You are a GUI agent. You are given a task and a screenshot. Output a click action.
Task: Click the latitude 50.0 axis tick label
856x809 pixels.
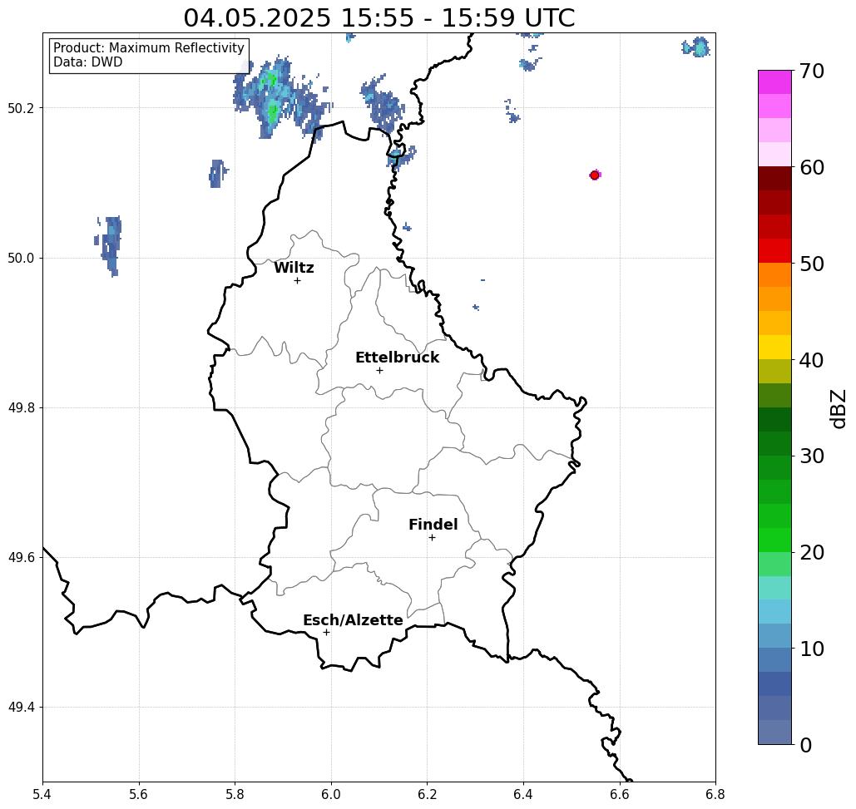coord(21,258)
